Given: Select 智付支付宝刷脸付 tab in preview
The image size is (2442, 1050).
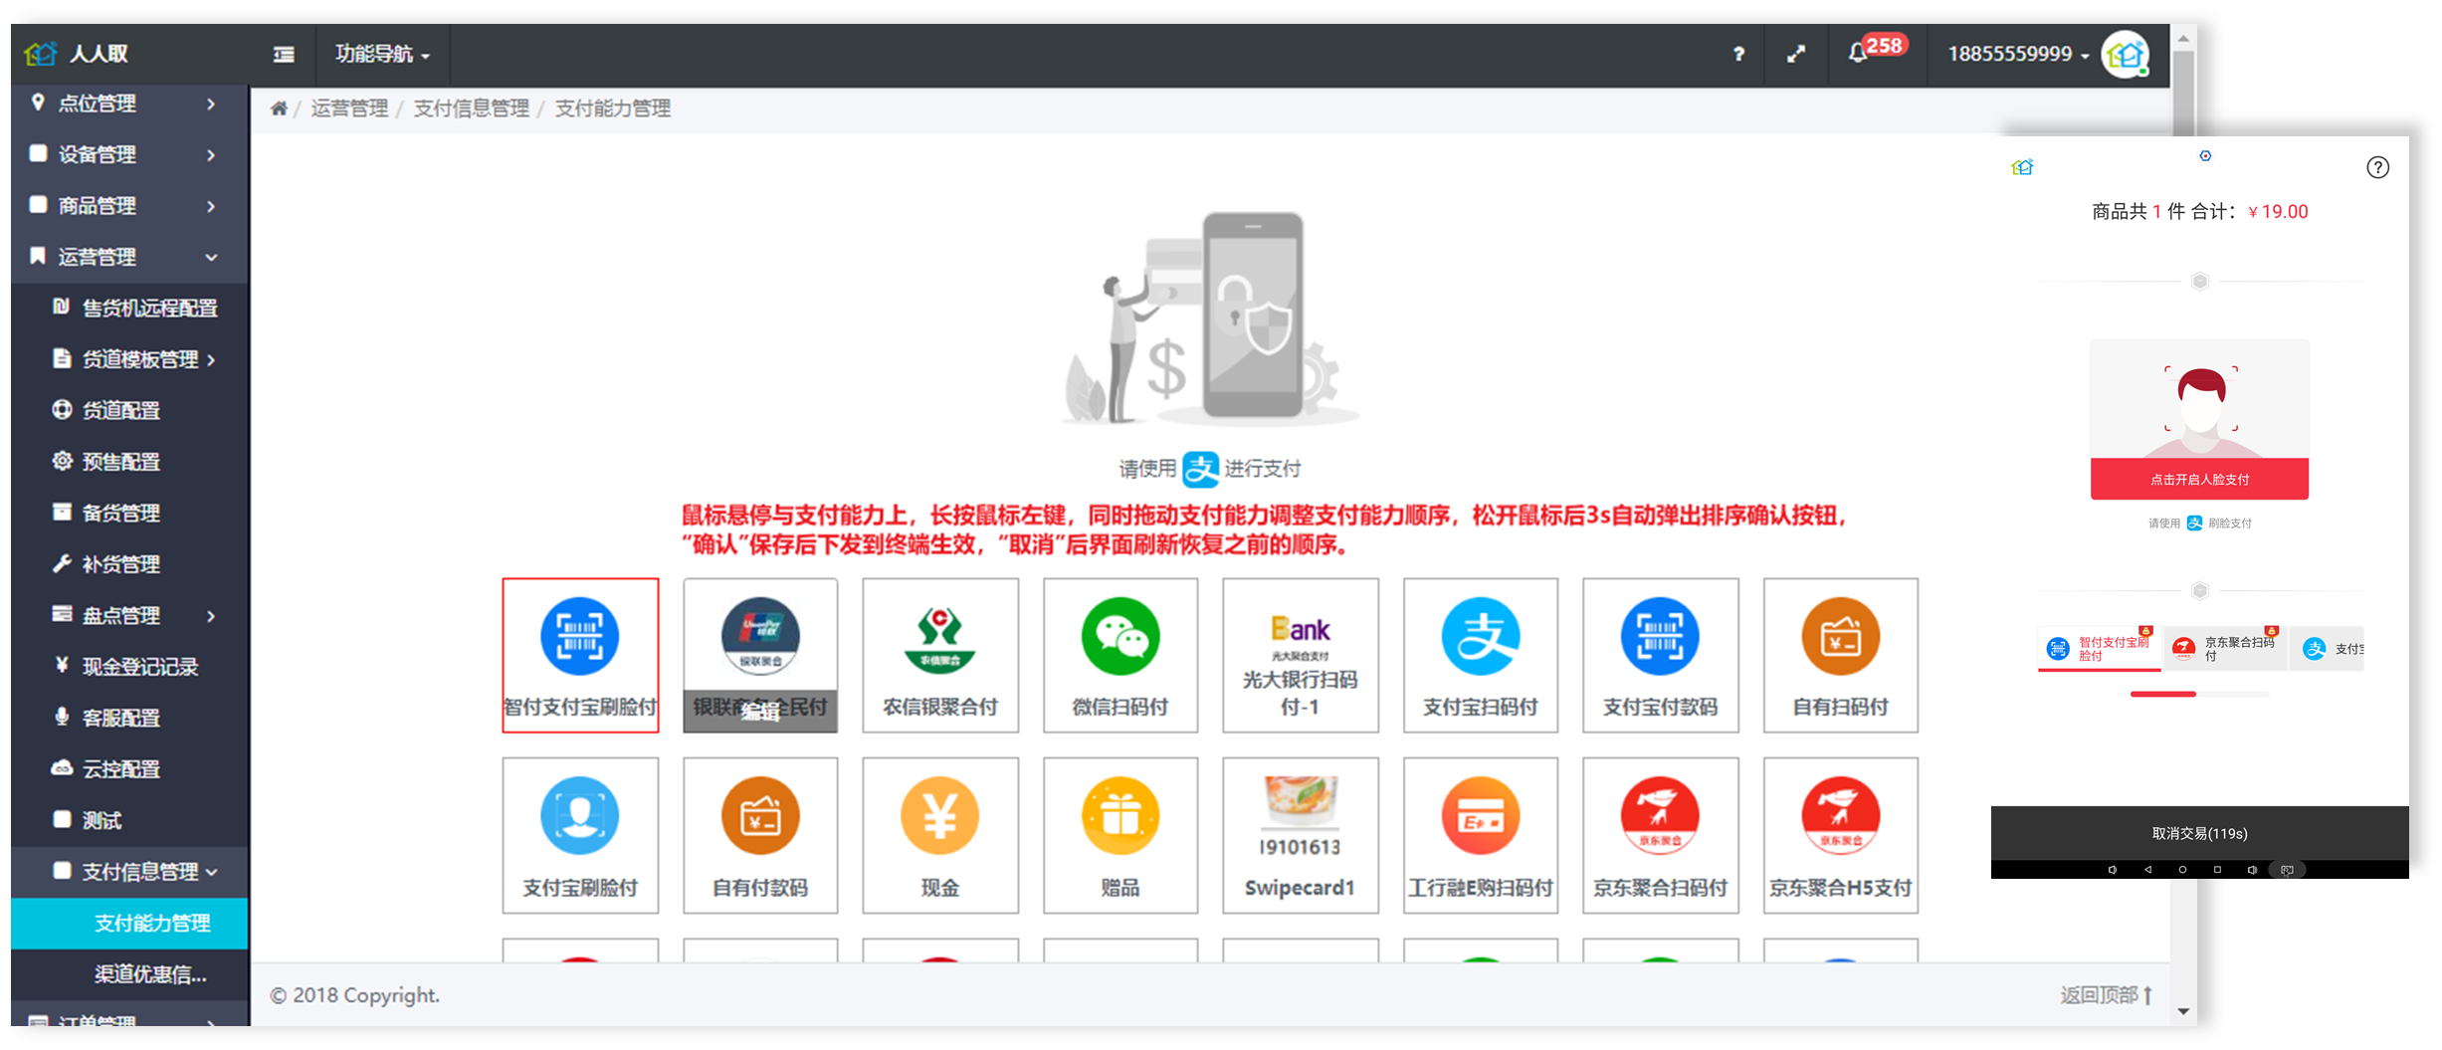Looking at the screenshot, I should (x=2100, y=649).
